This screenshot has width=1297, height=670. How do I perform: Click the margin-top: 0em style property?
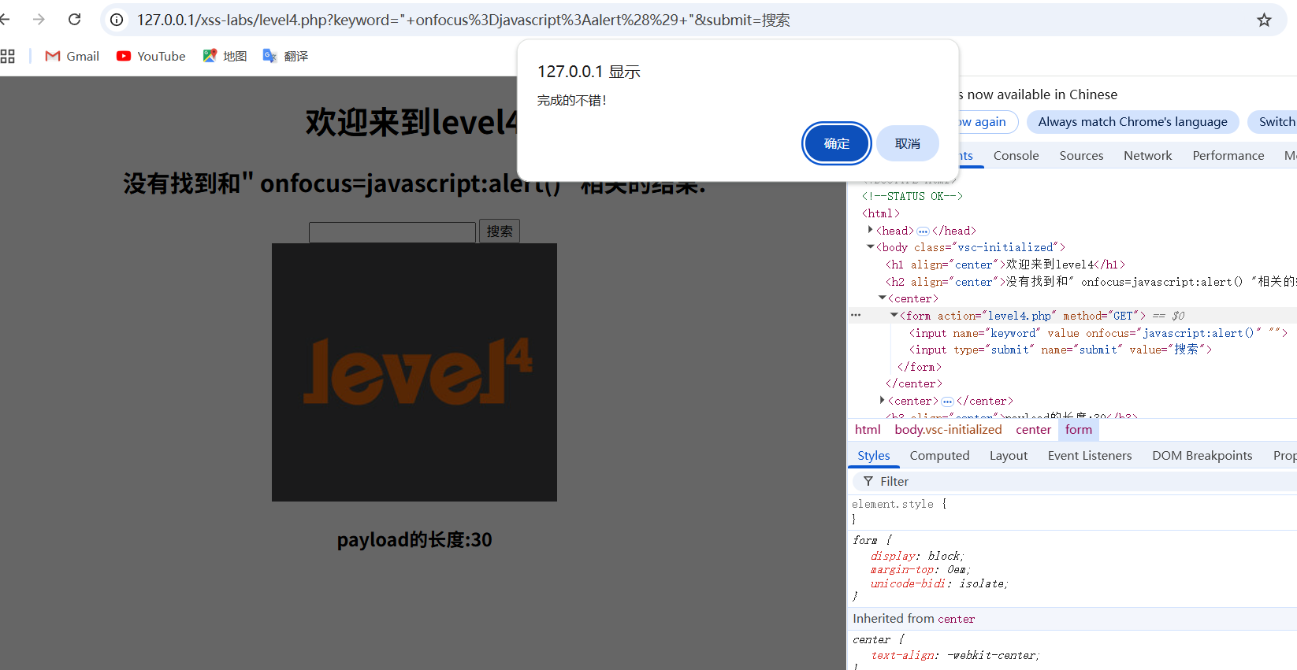[920, 569]
